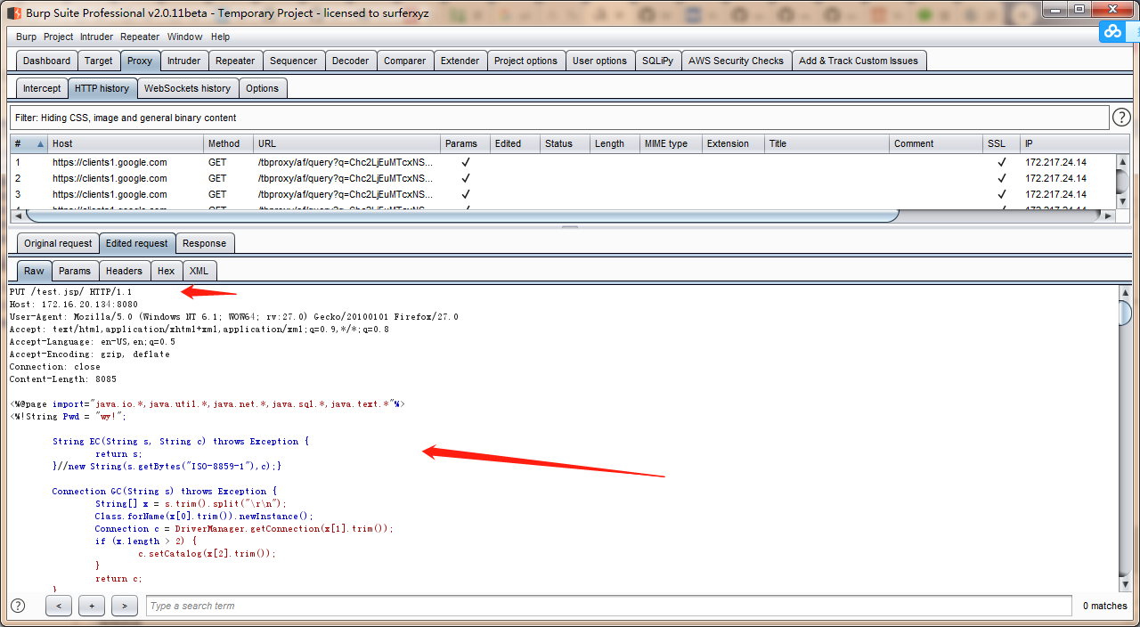Switch to the Repeater tab
The height and width of the screenshot is (627, 1140).
click(x=235, y=61)
